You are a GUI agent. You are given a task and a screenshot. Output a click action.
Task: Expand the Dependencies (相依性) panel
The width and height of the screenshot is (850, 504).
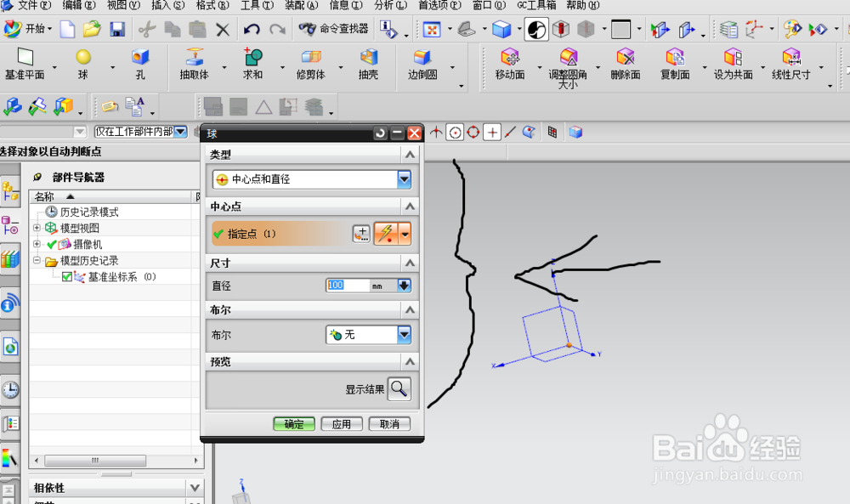point(195,488)
